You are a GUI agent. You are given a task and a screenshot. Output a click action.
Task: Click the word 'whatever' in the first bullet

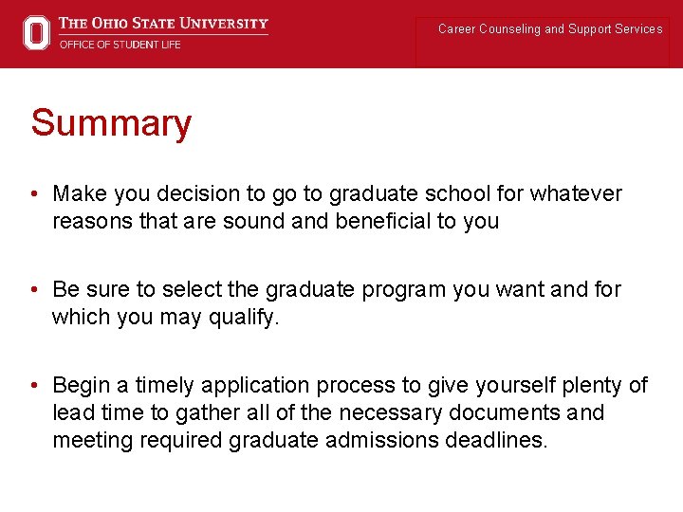point(576,194)
